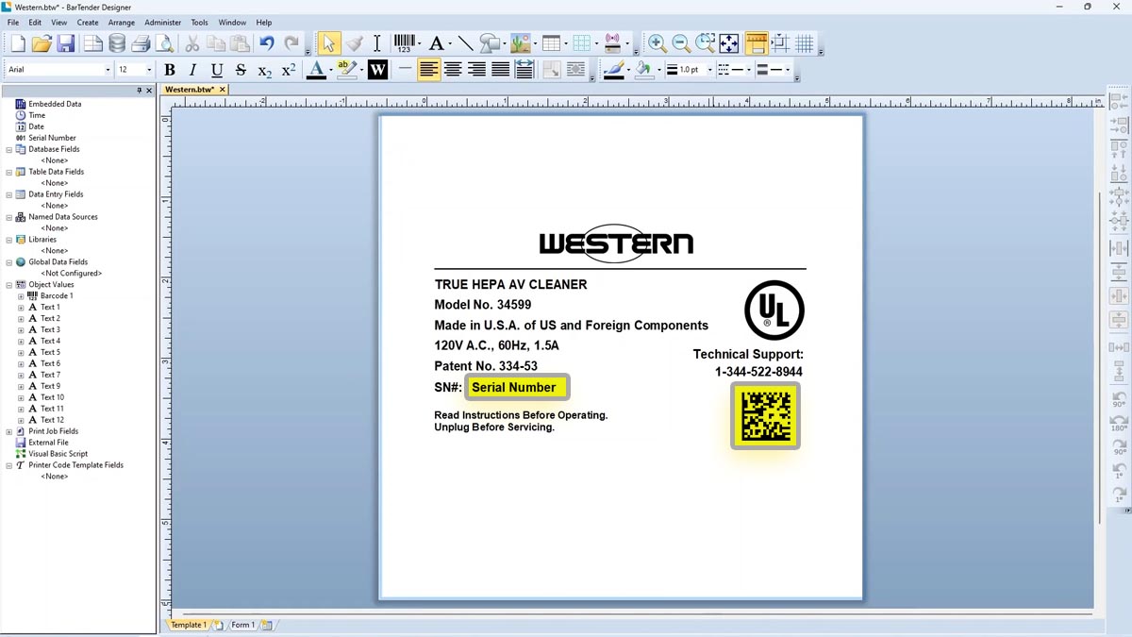Switch to the Form 1 tab

click(x=242, y=625)
